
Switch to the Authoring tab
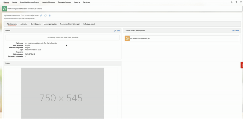[x=24, y=24]
